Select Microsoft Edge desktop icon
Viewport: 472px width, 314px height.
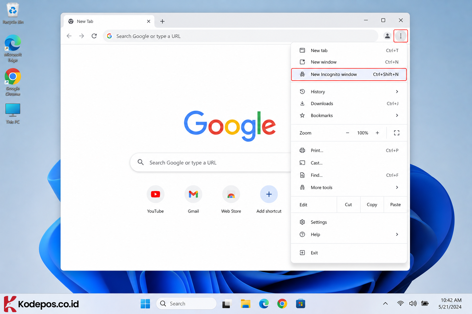coord(13,48)
